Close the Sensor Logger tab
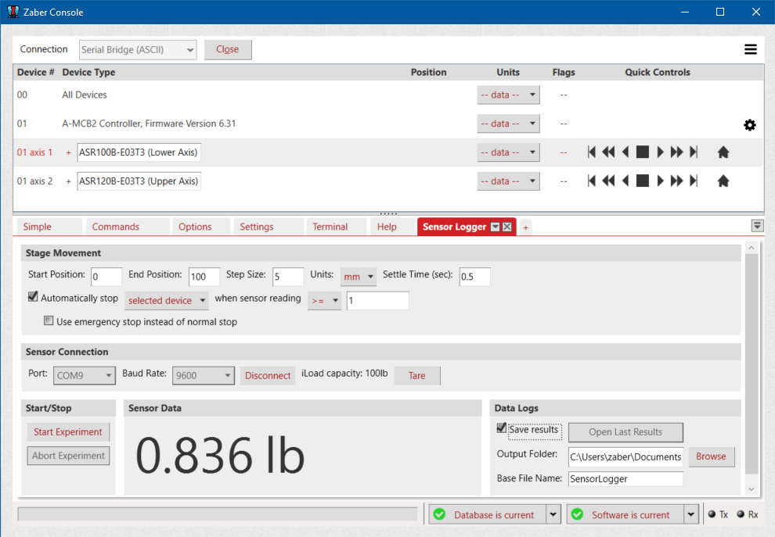The height and width of the screenshot is (537, 775). point(507,227)
